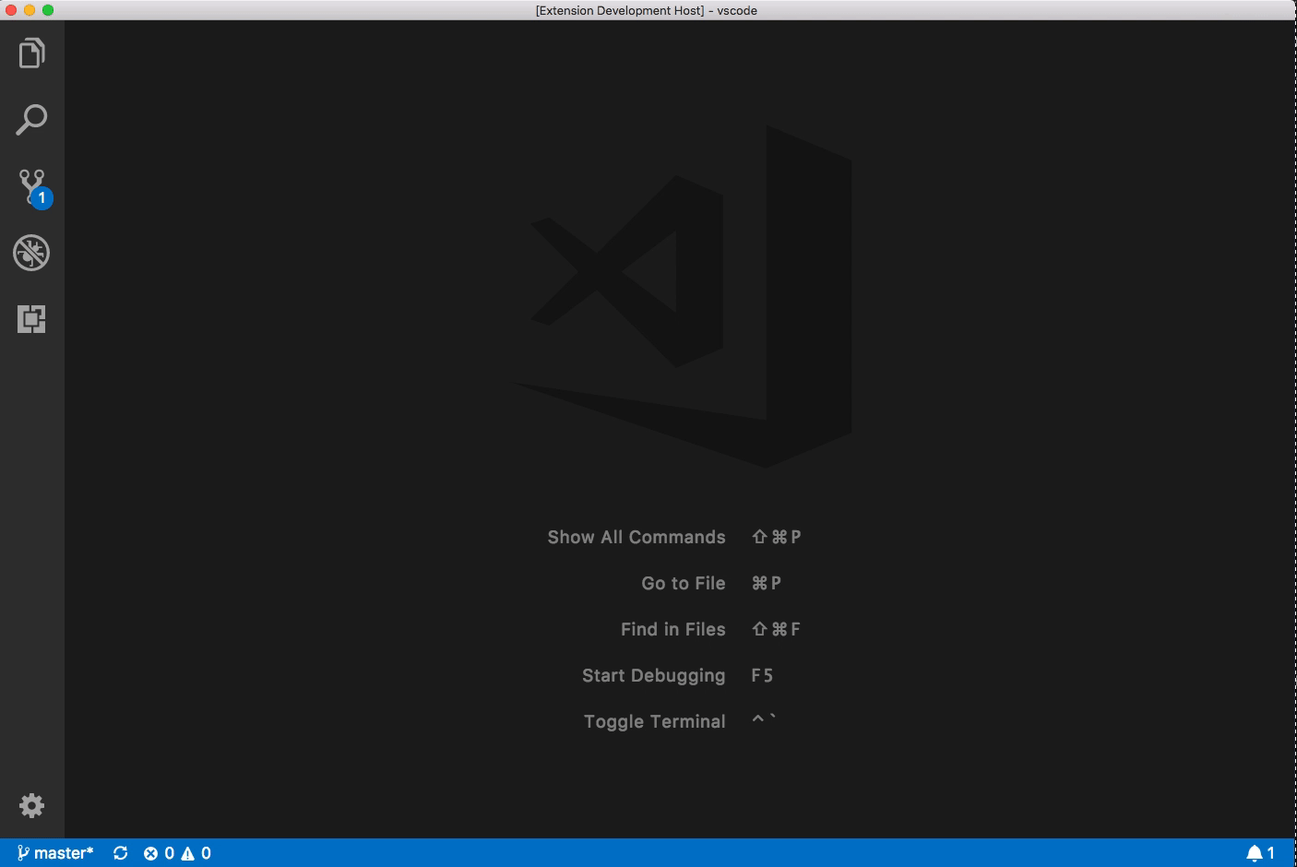Open the Extensions view
This screenshot has width=1297, height=867.
31,319
